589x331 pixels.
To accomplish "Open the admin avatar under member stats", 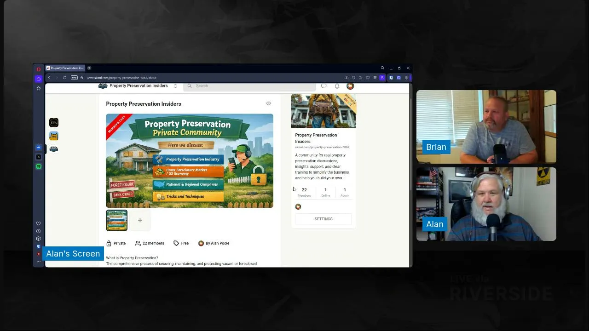I will [x=298, y=207].
